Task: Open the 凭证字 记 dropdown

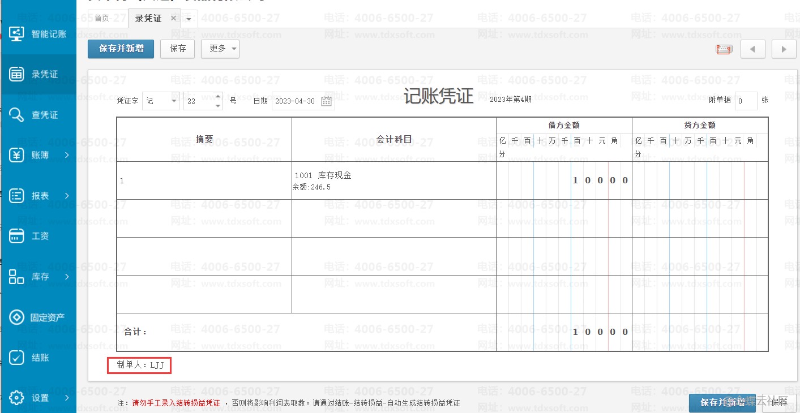Action: coord(174,101)
